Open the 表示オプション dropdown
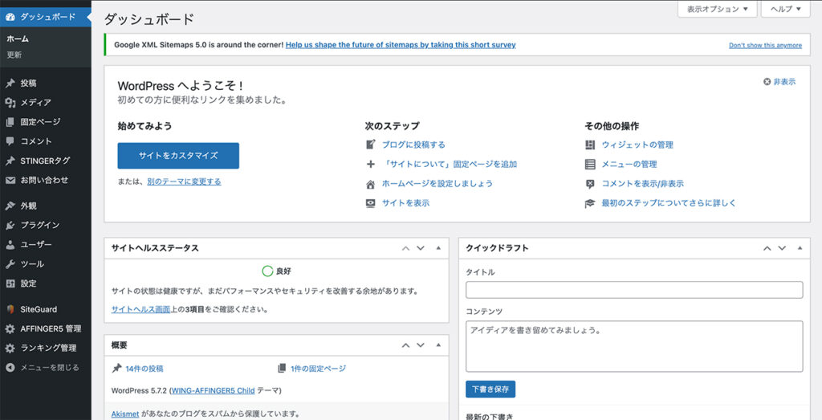Screen dimensions: 822x420 click(x=717, y=9)
